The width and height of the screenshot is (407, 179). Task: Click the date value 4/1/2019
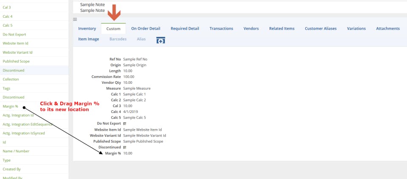pos(130,112)
